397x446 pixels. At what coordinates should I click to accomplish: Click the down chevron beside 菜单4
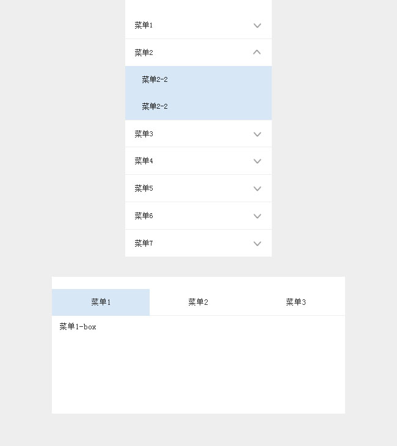[257, 161]
